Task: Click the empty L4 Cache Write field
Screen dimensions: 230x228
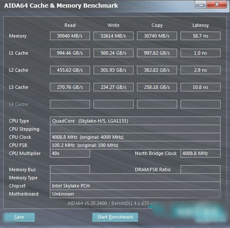Action: point(114,104)
